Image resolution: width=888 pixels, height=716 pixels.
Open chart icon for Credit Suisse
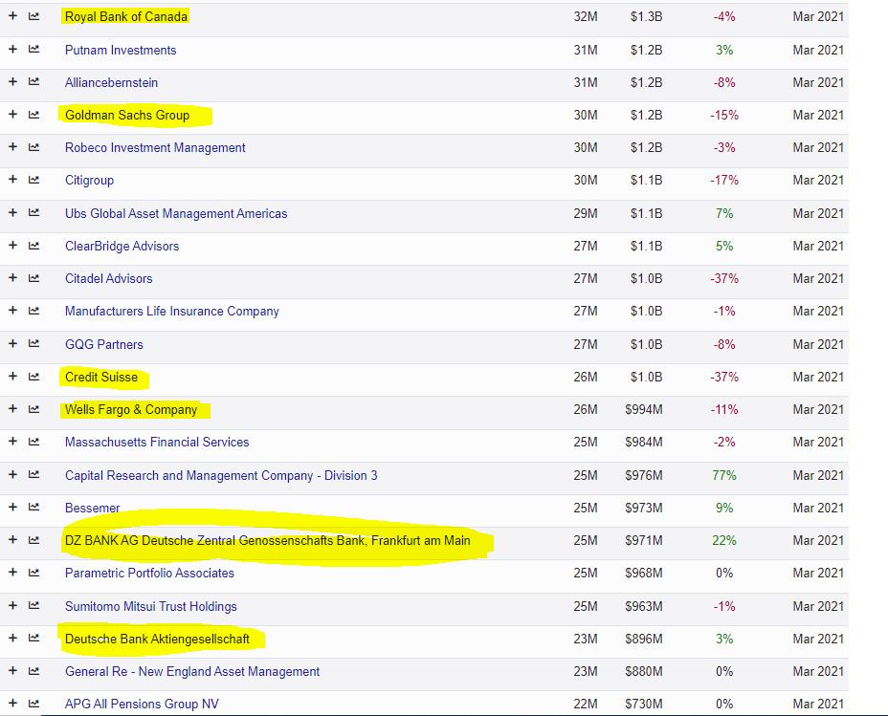click(x=34, y=376)
